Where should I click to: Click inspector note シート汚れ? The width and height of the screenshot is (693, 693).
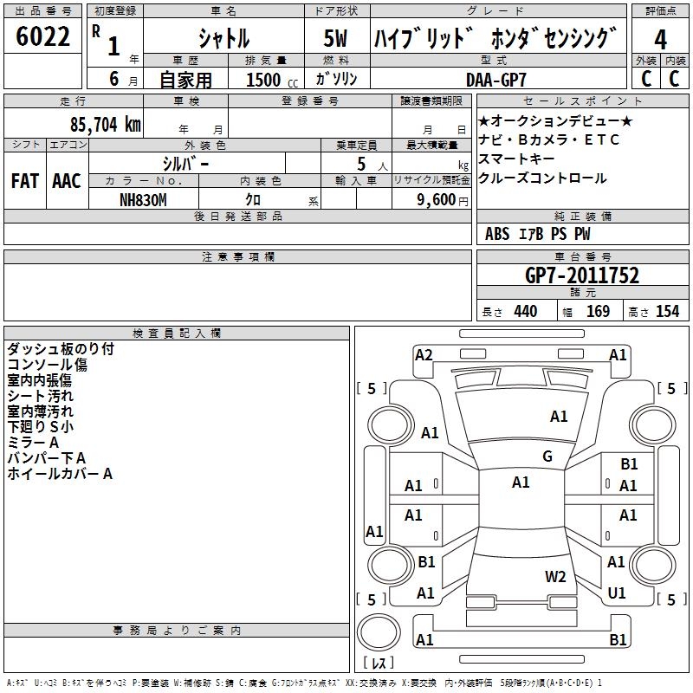pyautogui.click(x=40, y=396)
